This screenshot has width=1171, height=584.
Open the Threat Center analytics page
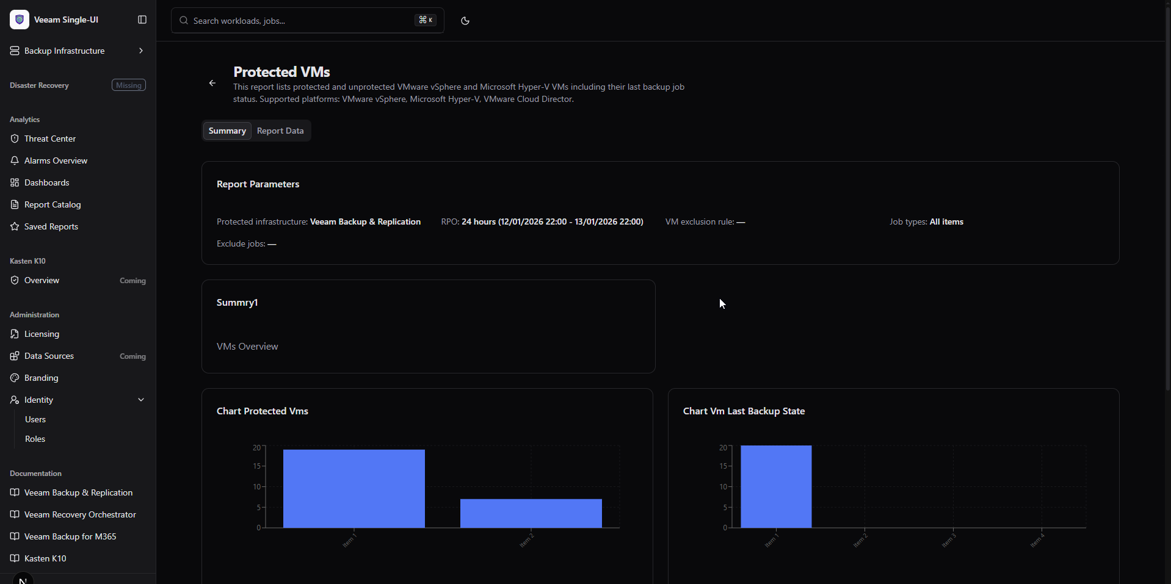pos(49,139)
